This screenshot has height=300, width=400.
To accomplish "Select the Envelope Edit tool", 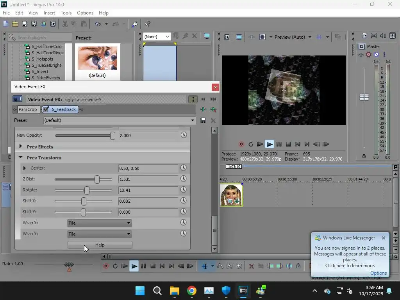I will point(220,266).
